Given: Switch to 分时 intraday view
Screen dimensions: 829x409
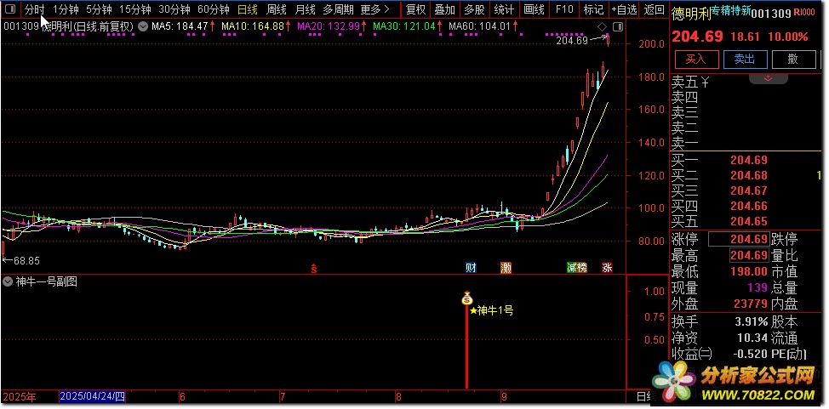Looking at the screenshot, I should [x=34, y=9].
